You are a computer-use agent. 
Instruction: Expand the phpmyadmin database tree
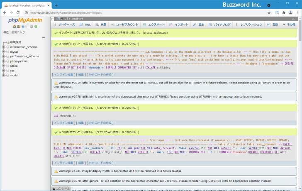coord(3,61)
